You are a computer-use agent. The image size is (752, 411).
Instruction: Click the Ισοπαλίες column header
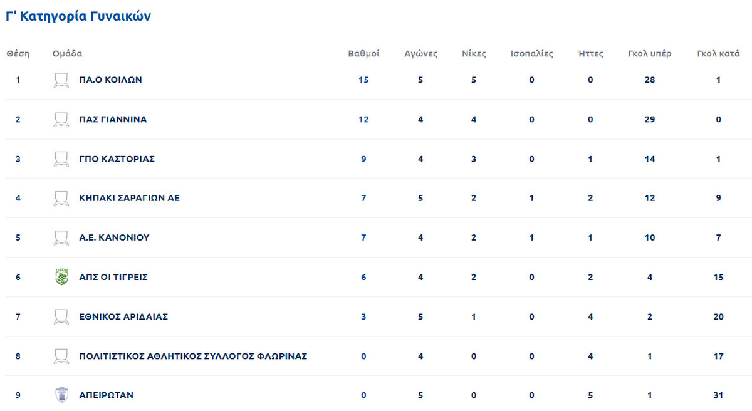point(532,54)
